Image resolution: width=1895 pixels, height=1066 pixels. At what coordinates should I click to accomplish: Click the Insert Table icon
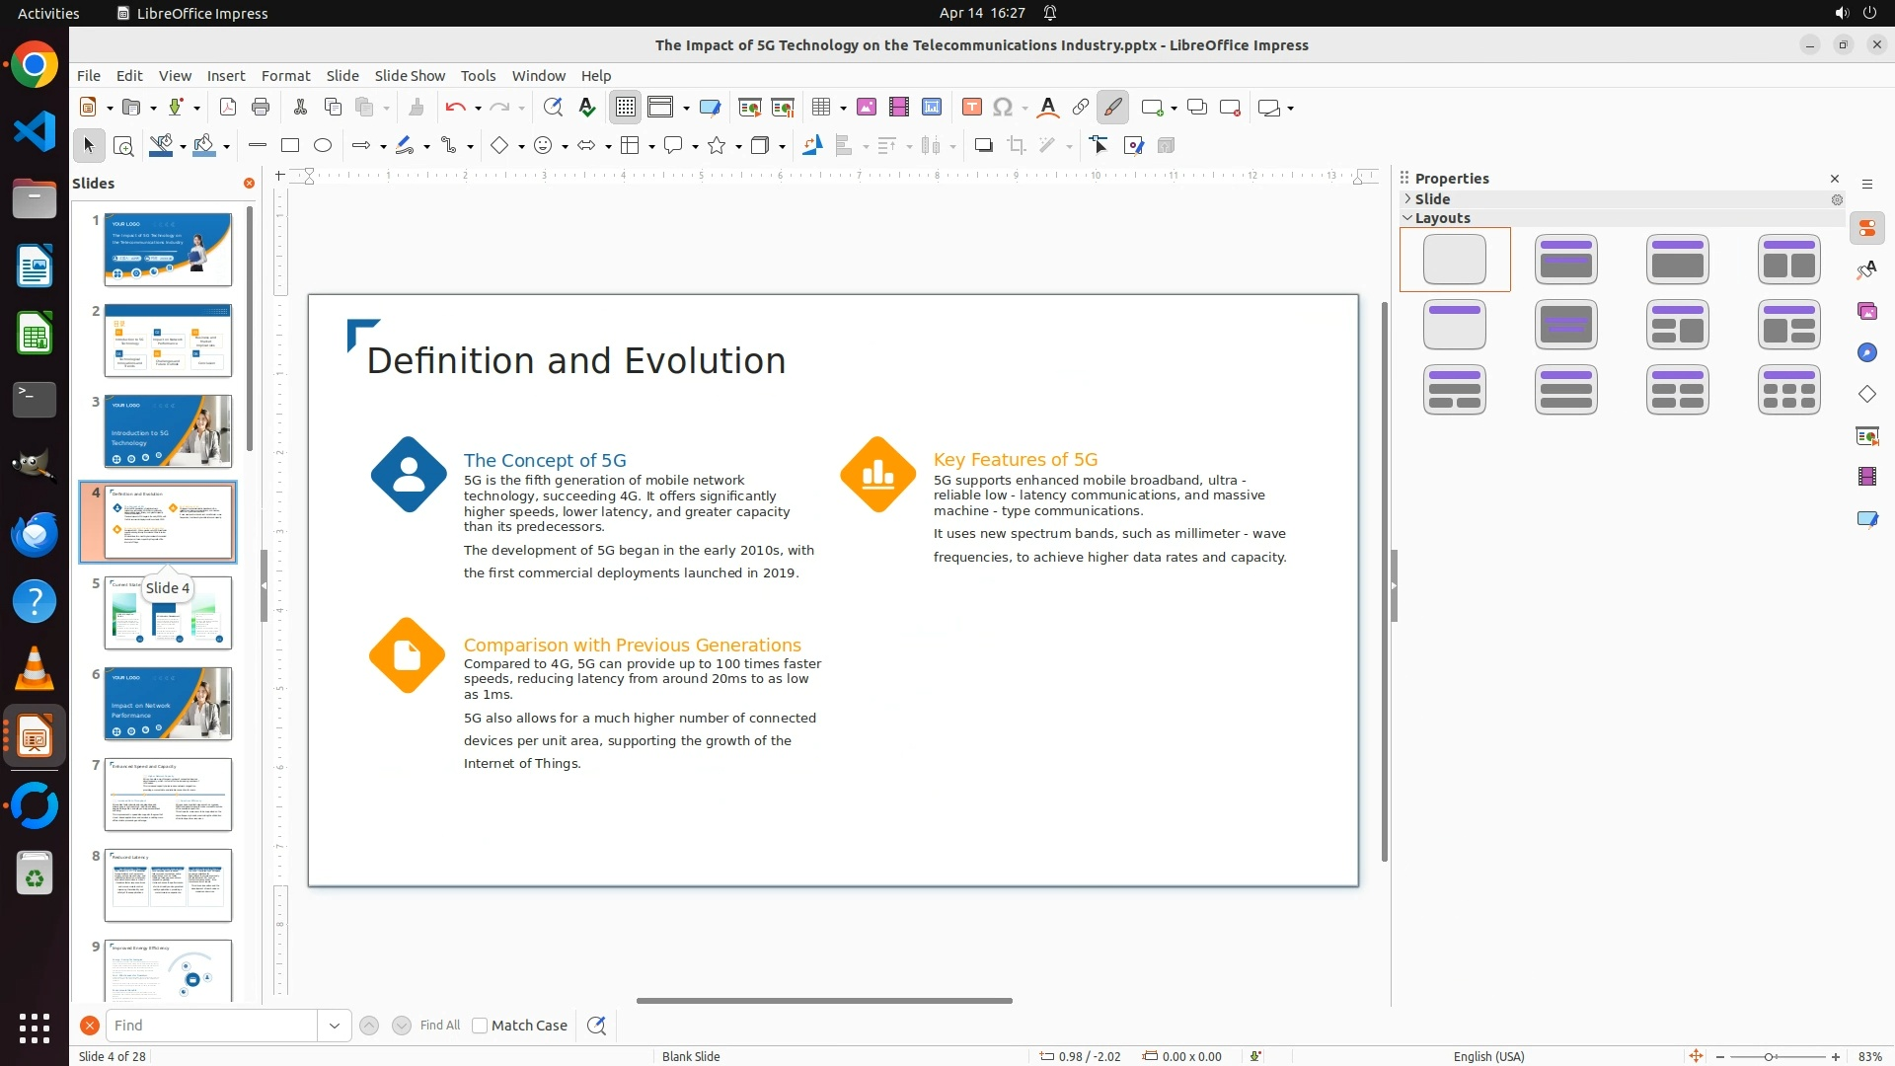(820, 108)
